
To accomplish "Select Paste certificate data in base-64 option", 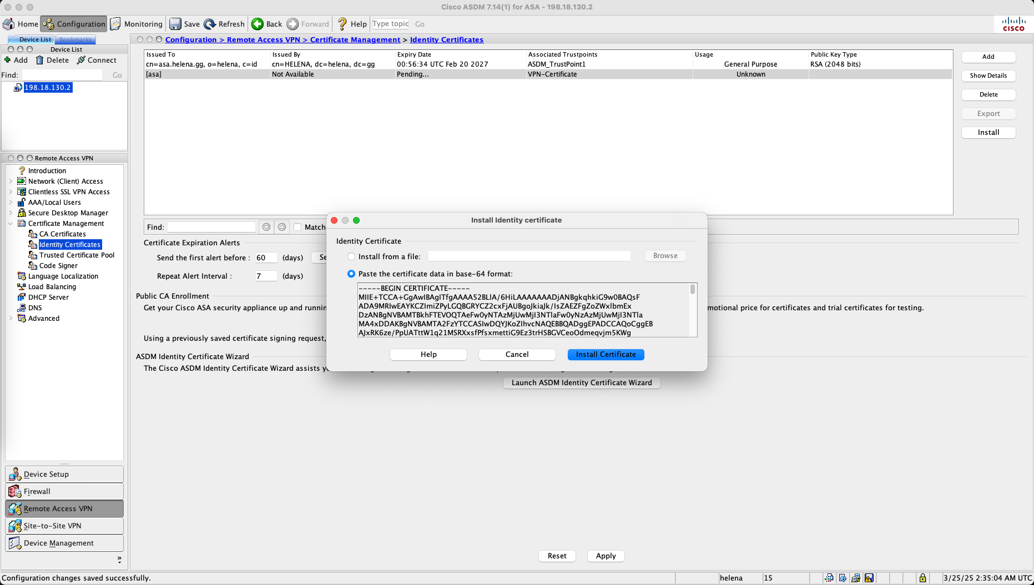I will click(x=351, y=274).
